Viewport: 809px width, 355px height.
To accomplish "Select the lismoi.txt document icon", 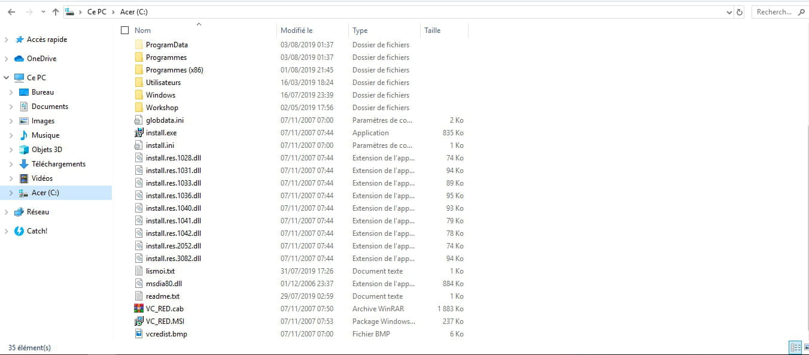I will tap(139, 271).
